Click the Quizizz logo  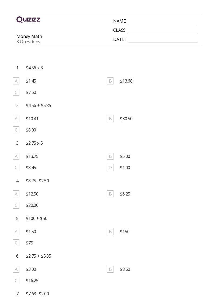[28, 19]
